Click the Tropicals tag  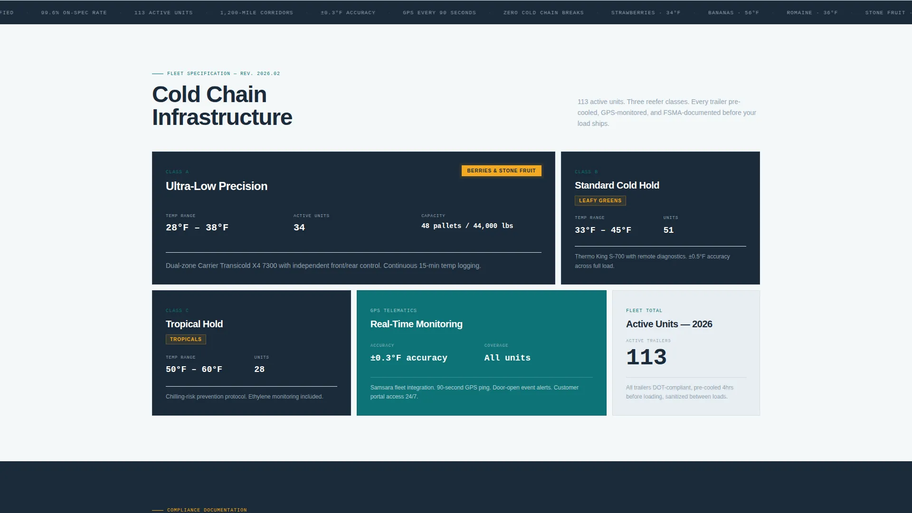[x=186, y=339]
